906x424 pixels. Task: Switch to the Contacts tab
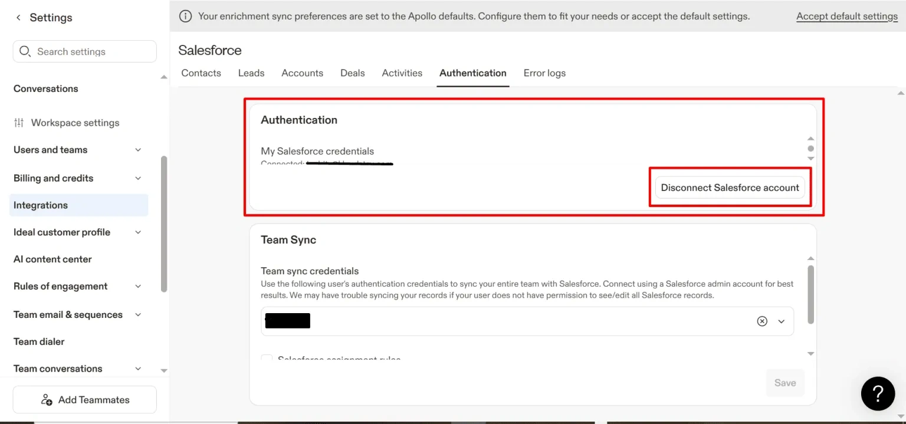pyautogui.click(x=201, y=73)
